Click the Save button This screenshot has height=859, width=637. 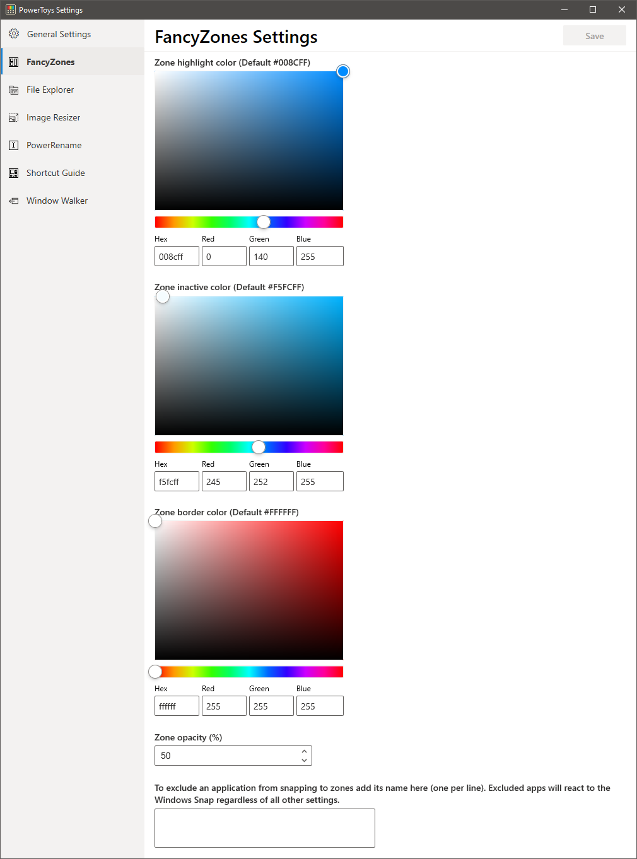593,35
